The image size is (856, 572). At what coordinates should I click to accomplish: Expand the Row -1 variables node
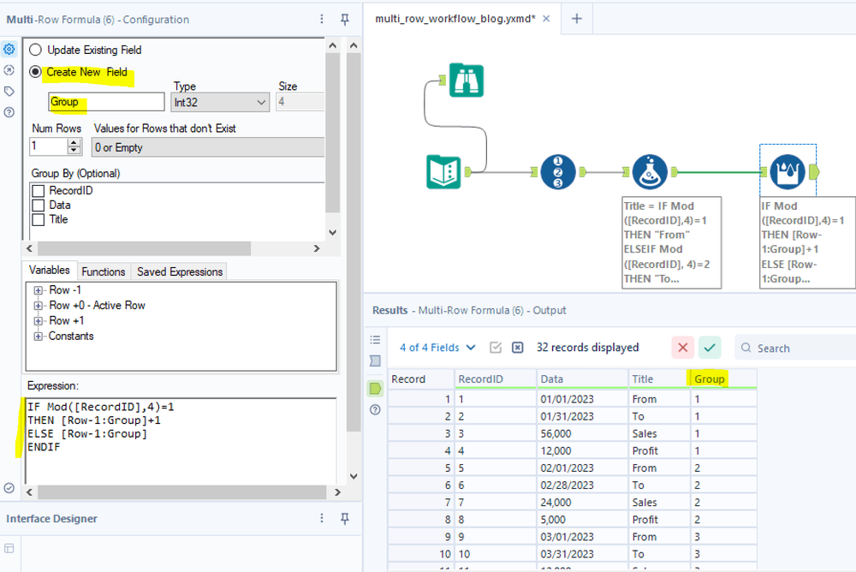(x=39, y=290)
